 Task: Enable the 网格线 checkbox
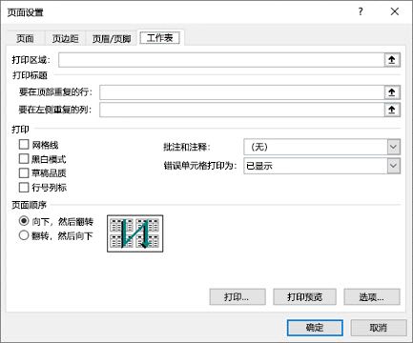click(24, 145)
